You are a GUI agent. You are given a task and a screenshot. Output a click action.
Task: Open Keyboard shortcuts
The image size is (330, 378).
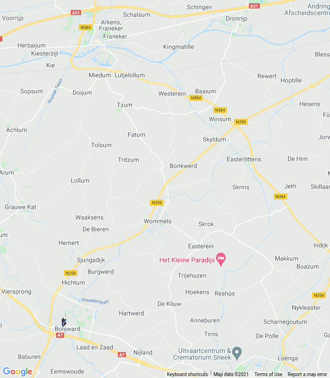pos(187,374)
